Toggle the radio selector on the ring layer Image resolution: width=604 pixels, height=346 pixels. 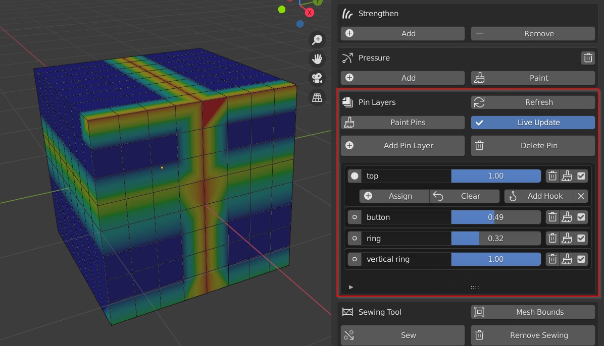click(x=355, y=238)
